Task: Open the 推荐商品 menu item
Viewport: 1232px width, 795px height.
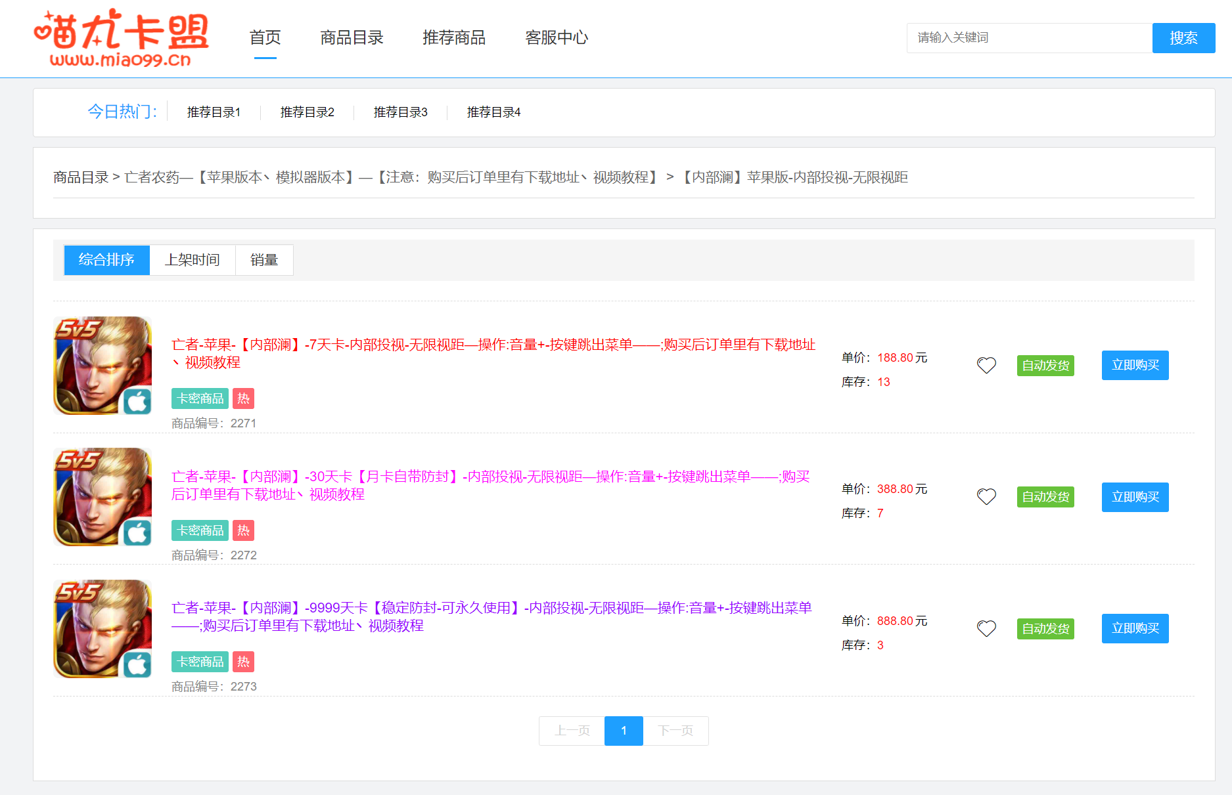Action: pos(454,38)
